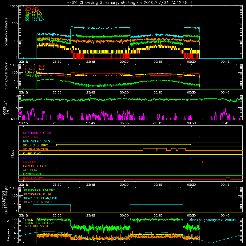This screenshot has width=246, height=246.
Task: Click the REAR_DEC_WEIGHT legend label
Action: (x=38, y=202)
